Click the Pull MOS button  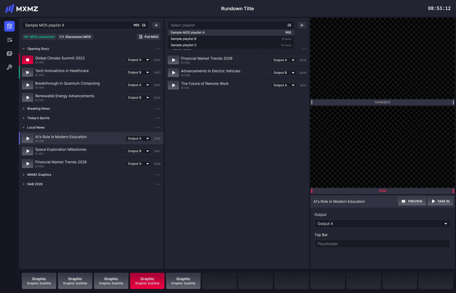click(149, 37)
